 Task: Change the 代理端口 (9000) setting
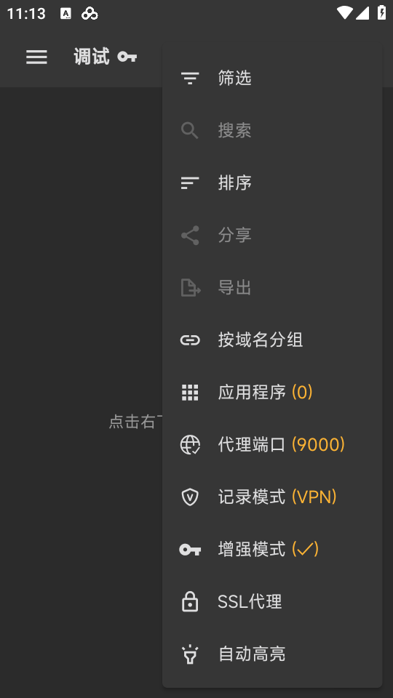coord(272,445)
